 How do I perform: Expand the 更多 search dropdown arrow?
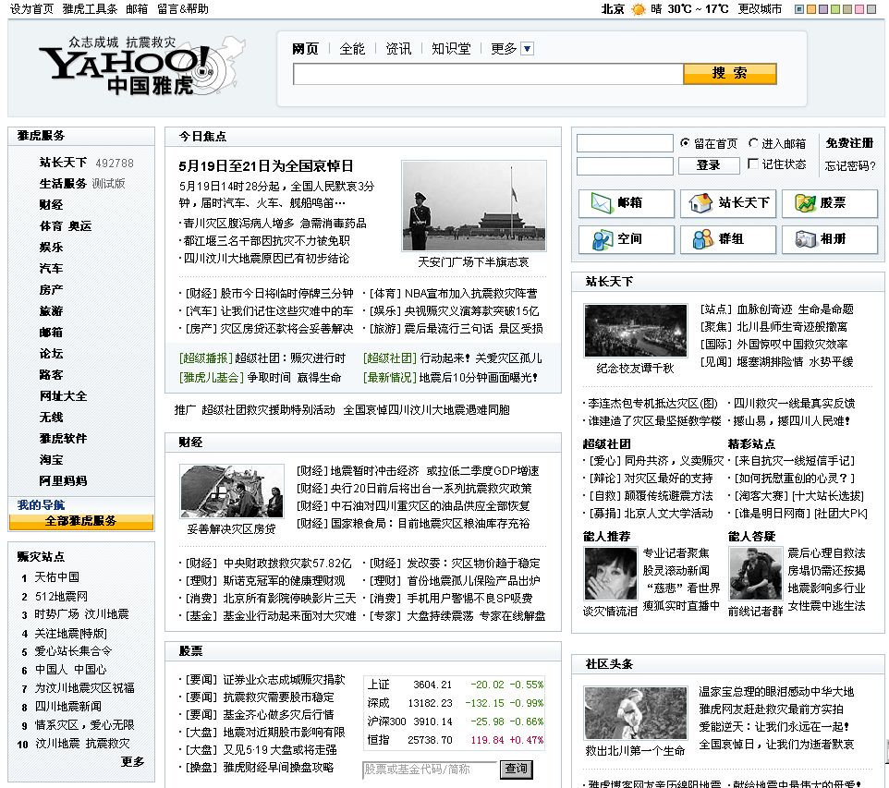528,49
